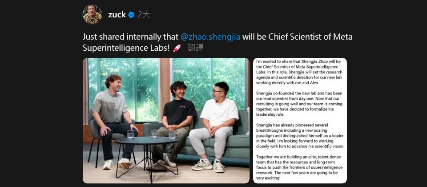427x187 pixels.
Task: Click the 翻譯 translate button
Action: click(x=196, y=48)
